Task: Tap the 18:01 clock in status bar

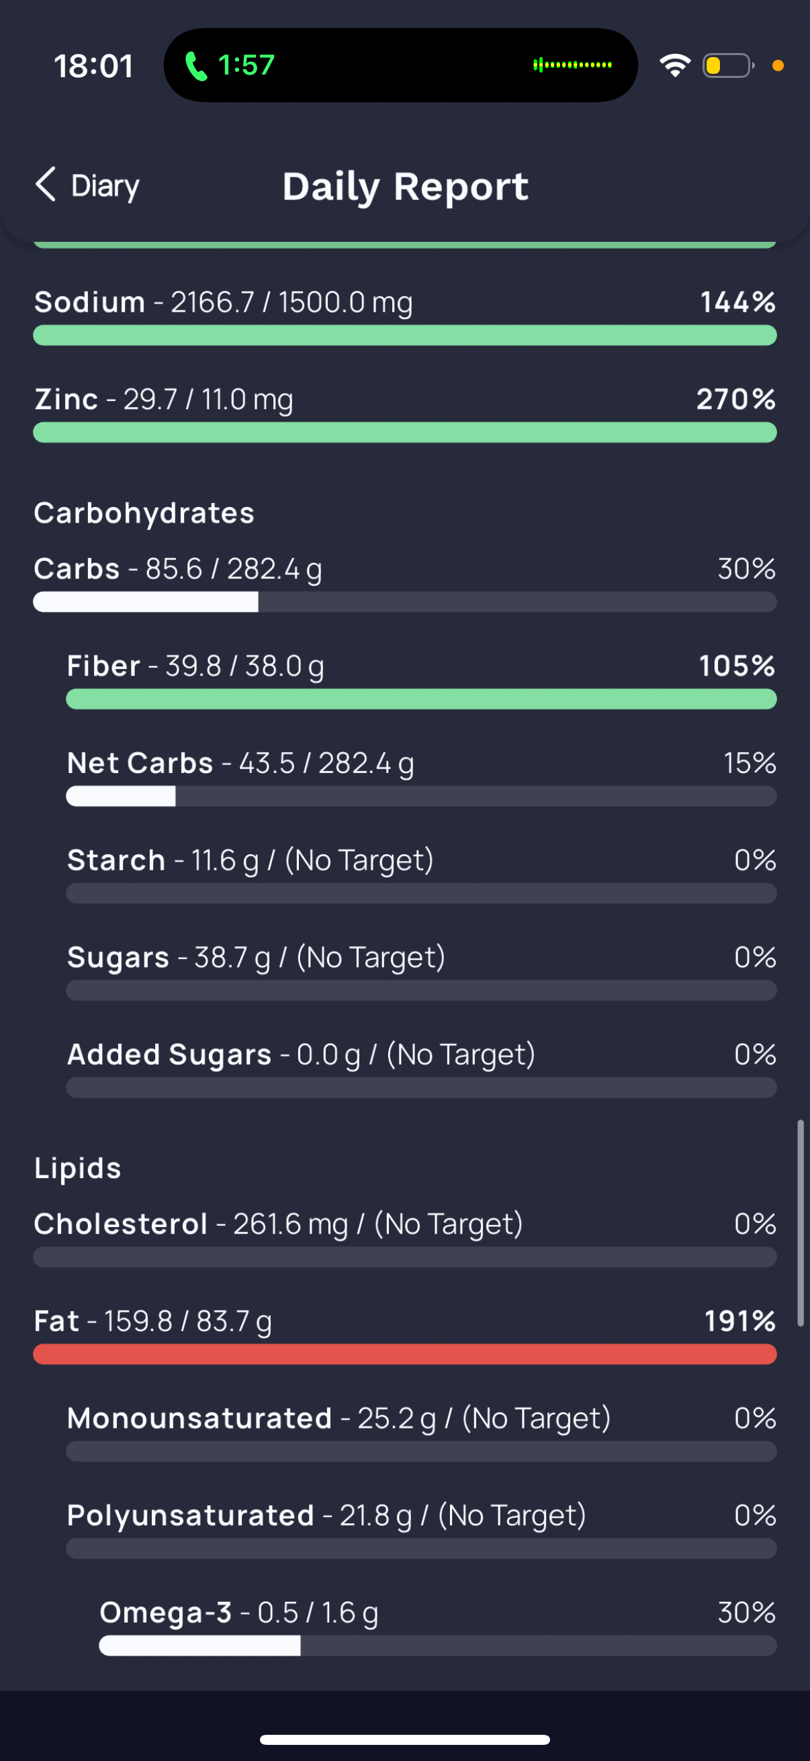Action: click(93, 66)
